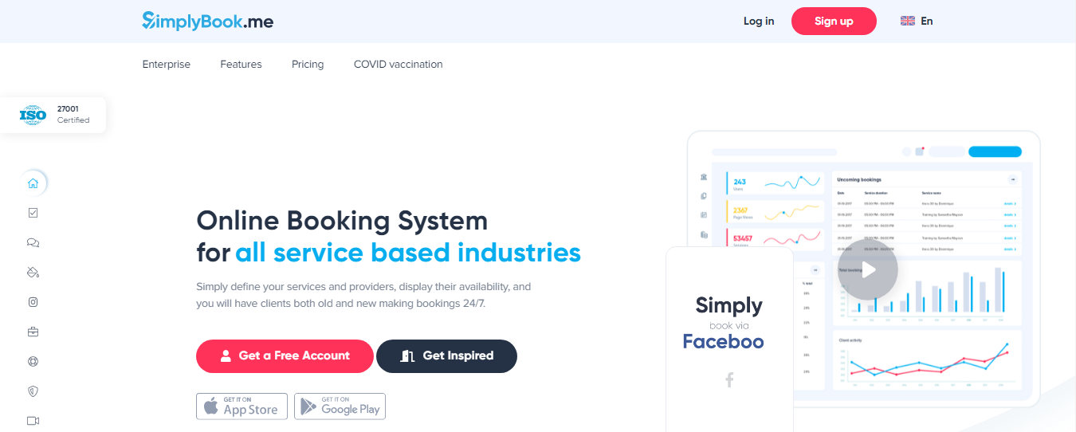Open the App Store download badge

242,406
